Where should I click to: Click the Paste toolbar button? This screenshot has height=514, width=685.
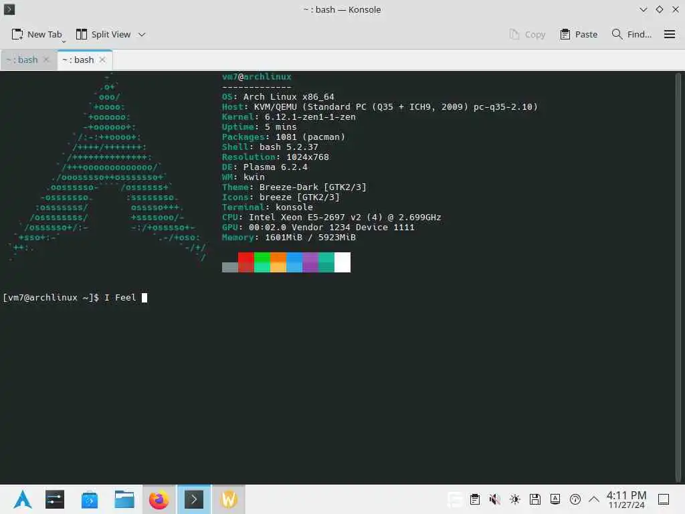579,34
